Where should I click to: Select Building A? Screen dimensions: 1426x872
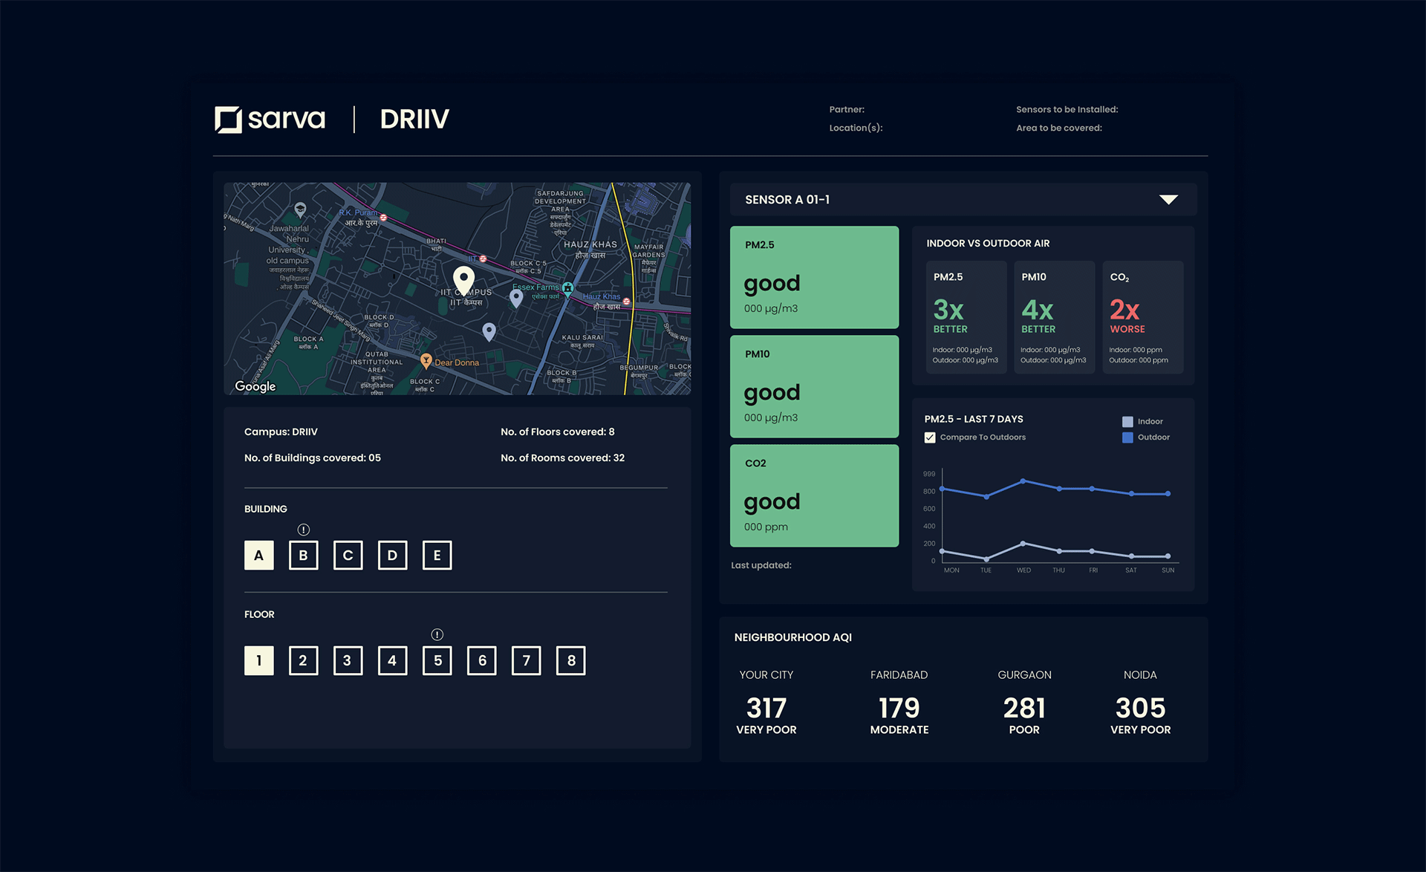click(258, 555)
